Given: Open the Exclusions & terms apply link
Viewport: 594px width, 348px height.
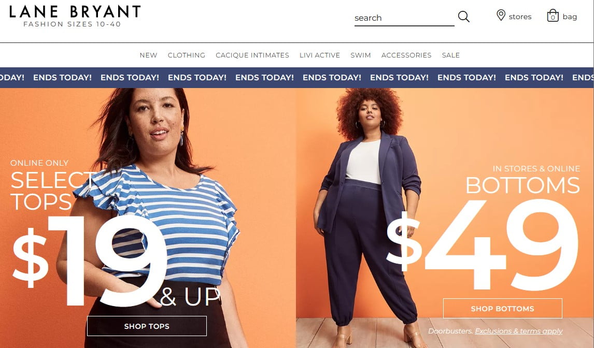Looking at the screenshot, I should tap(519, 331).
